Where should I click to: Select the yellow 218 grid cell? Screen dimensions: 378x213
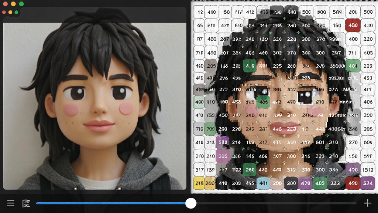pyautogui.click(x=199, y=183)
